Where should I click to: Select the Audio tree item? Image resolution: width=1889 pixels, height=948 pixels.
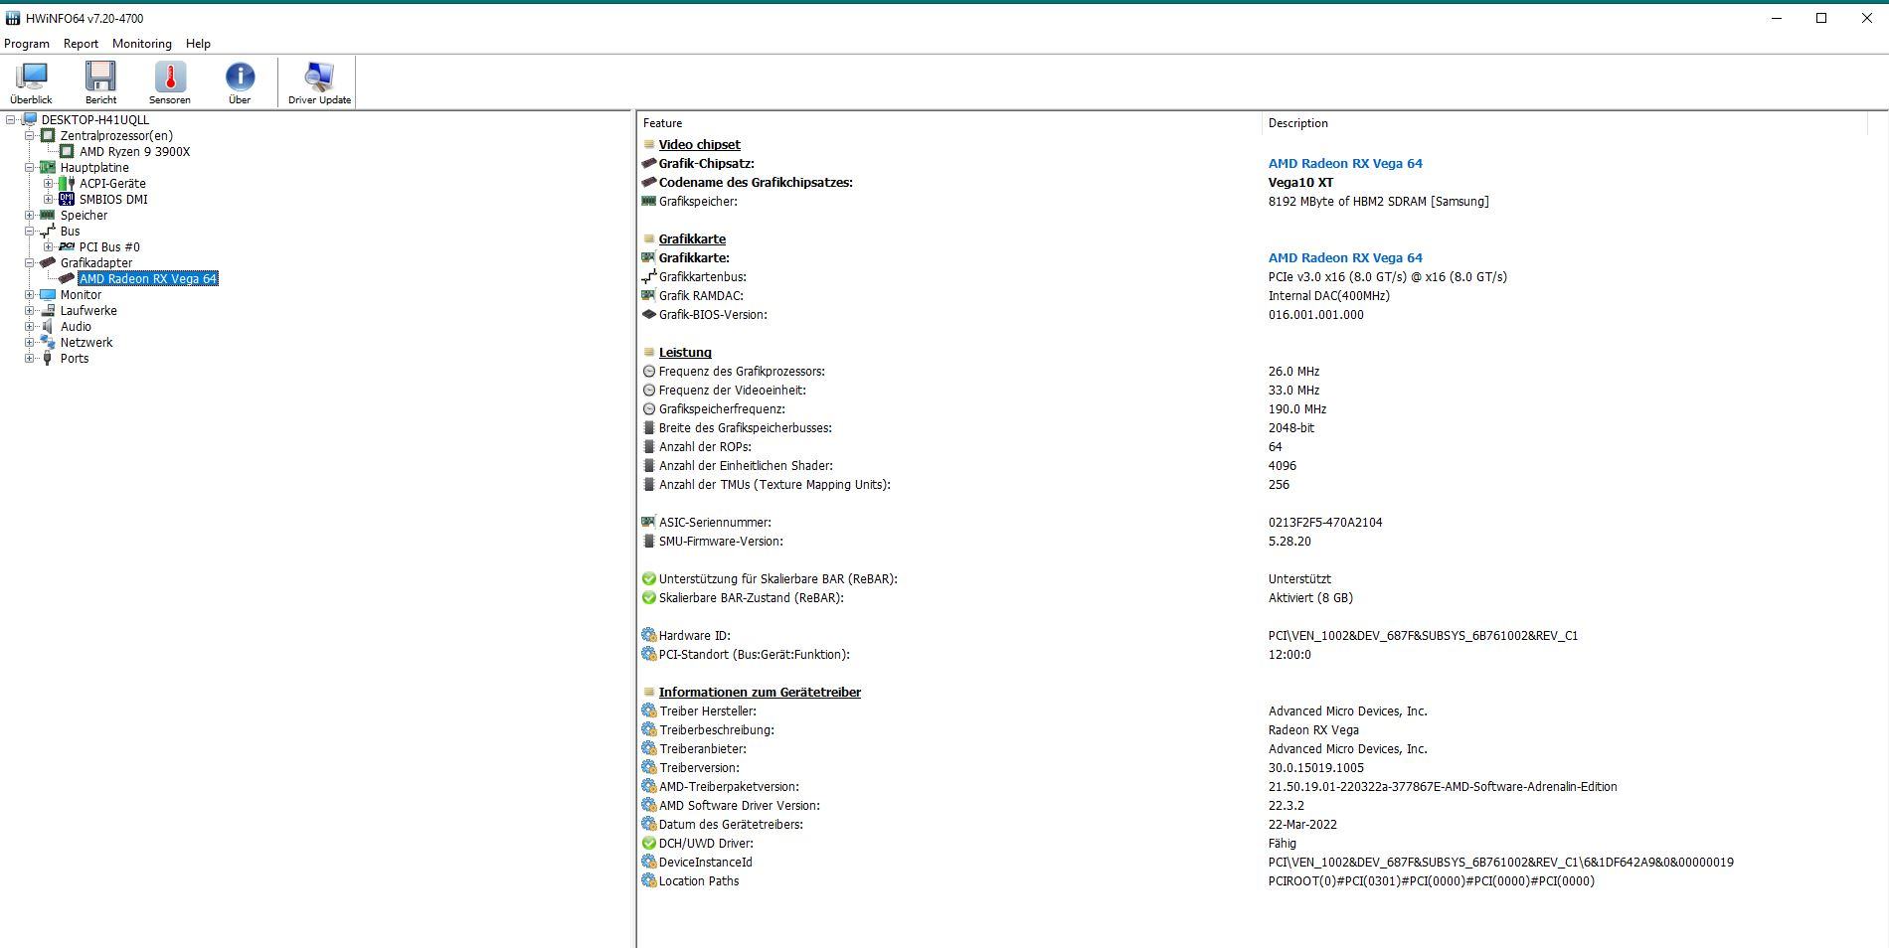point(76,327)
